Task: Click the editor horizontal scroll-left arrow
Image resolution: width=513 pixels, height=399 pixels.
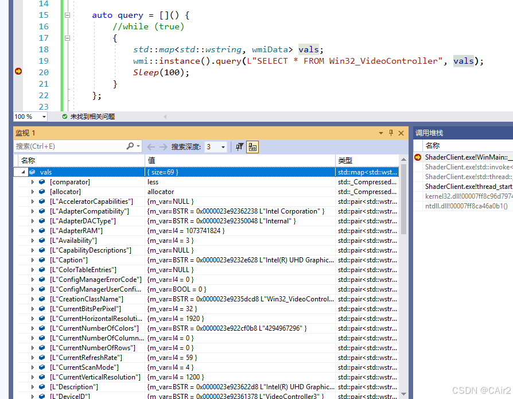Action: pyautogui.click(x=165, y=117)
